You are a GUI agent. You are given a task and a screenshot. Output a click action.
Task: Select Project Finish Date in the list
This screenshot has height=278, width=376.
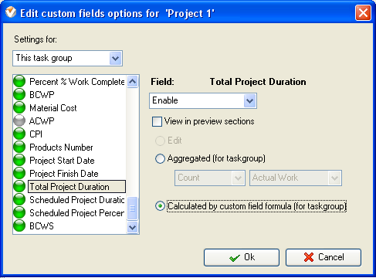(64, 174)
